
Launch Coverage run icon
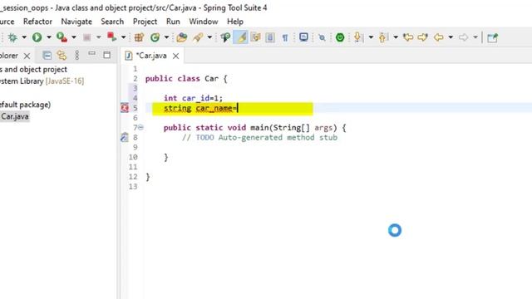coord(62,37)
